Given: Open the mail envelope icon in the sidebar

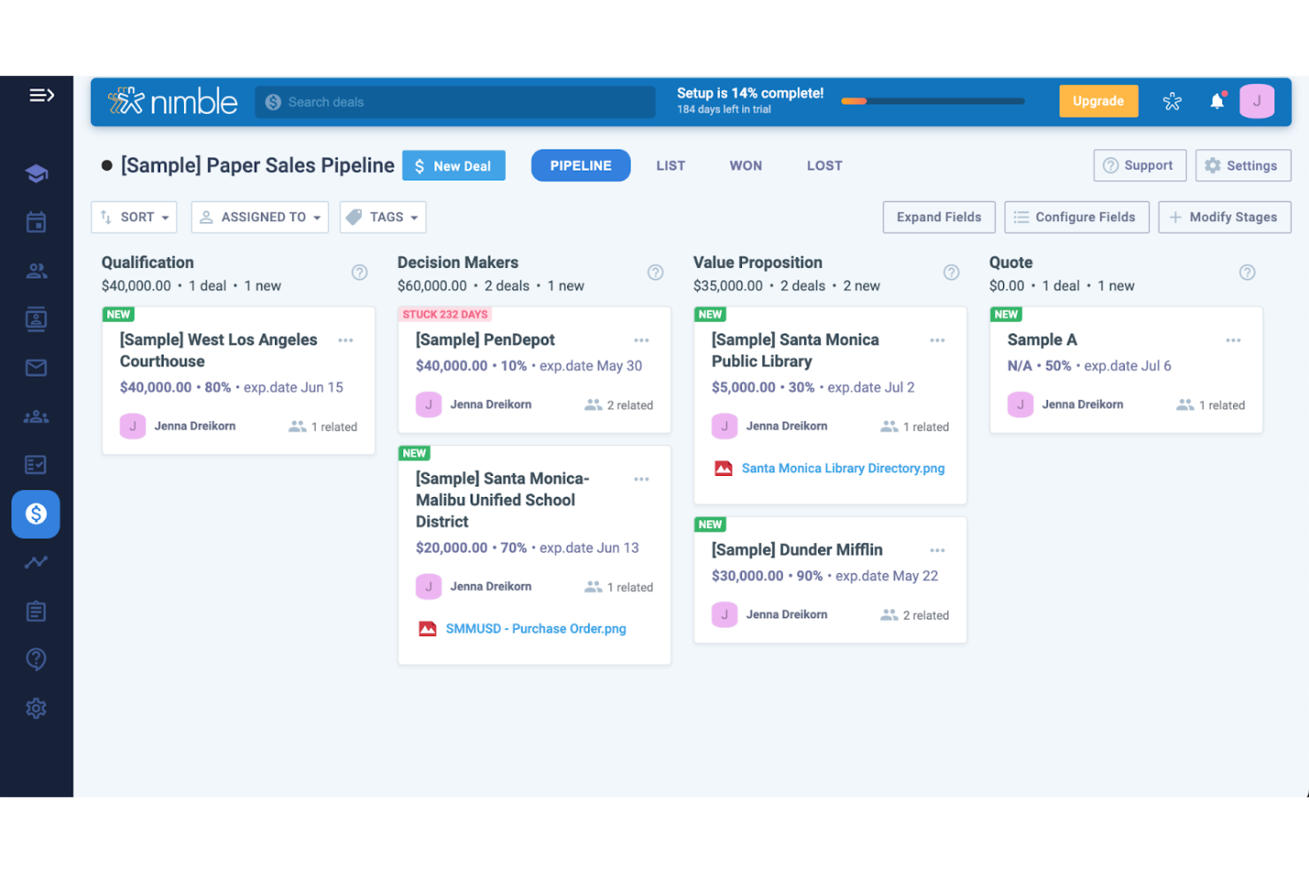Looking at the screenshot, I should pos(36,368).
